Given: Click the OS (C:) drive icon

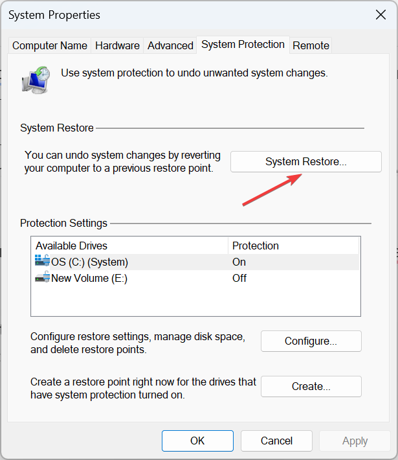Looking at the screenshot, I should tap(42, 262).
